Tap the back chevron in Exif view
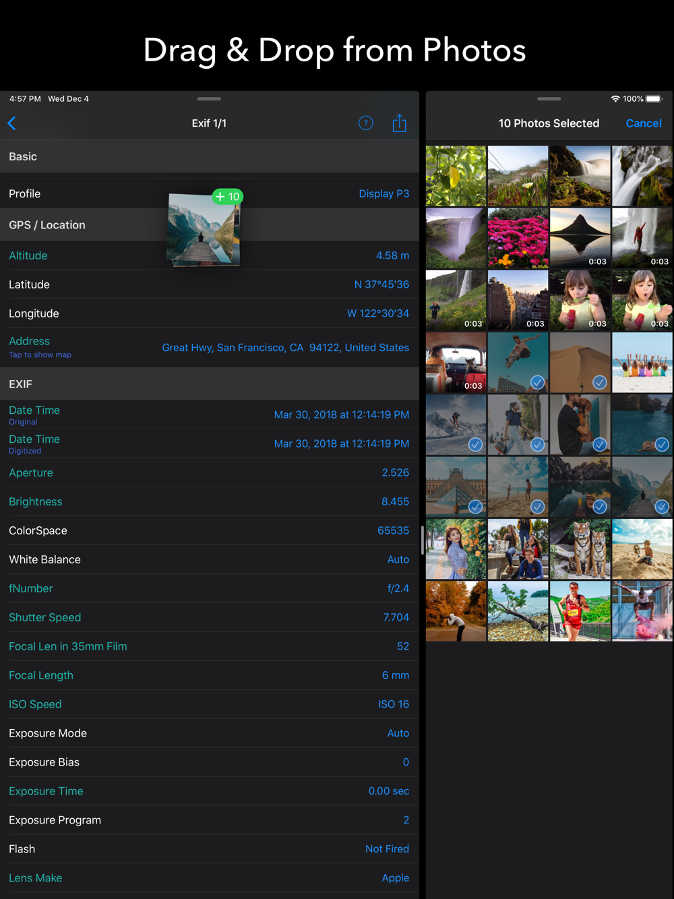Viewport: 674px width, 899px height. (x=11, y=123)
